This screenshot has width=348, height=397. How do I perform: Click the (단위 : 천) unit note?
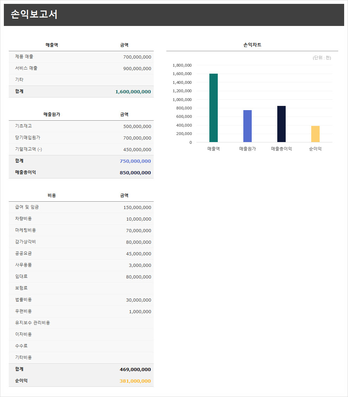pyautogui.click(x=322, y=58)
